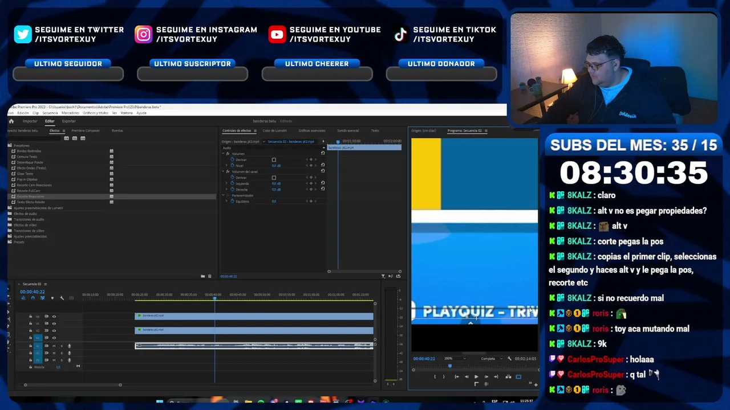This screenshot has height=410, width=730.
Task: Click the accelerated effects filter icon in Efectos
Action: pos(67,138)
